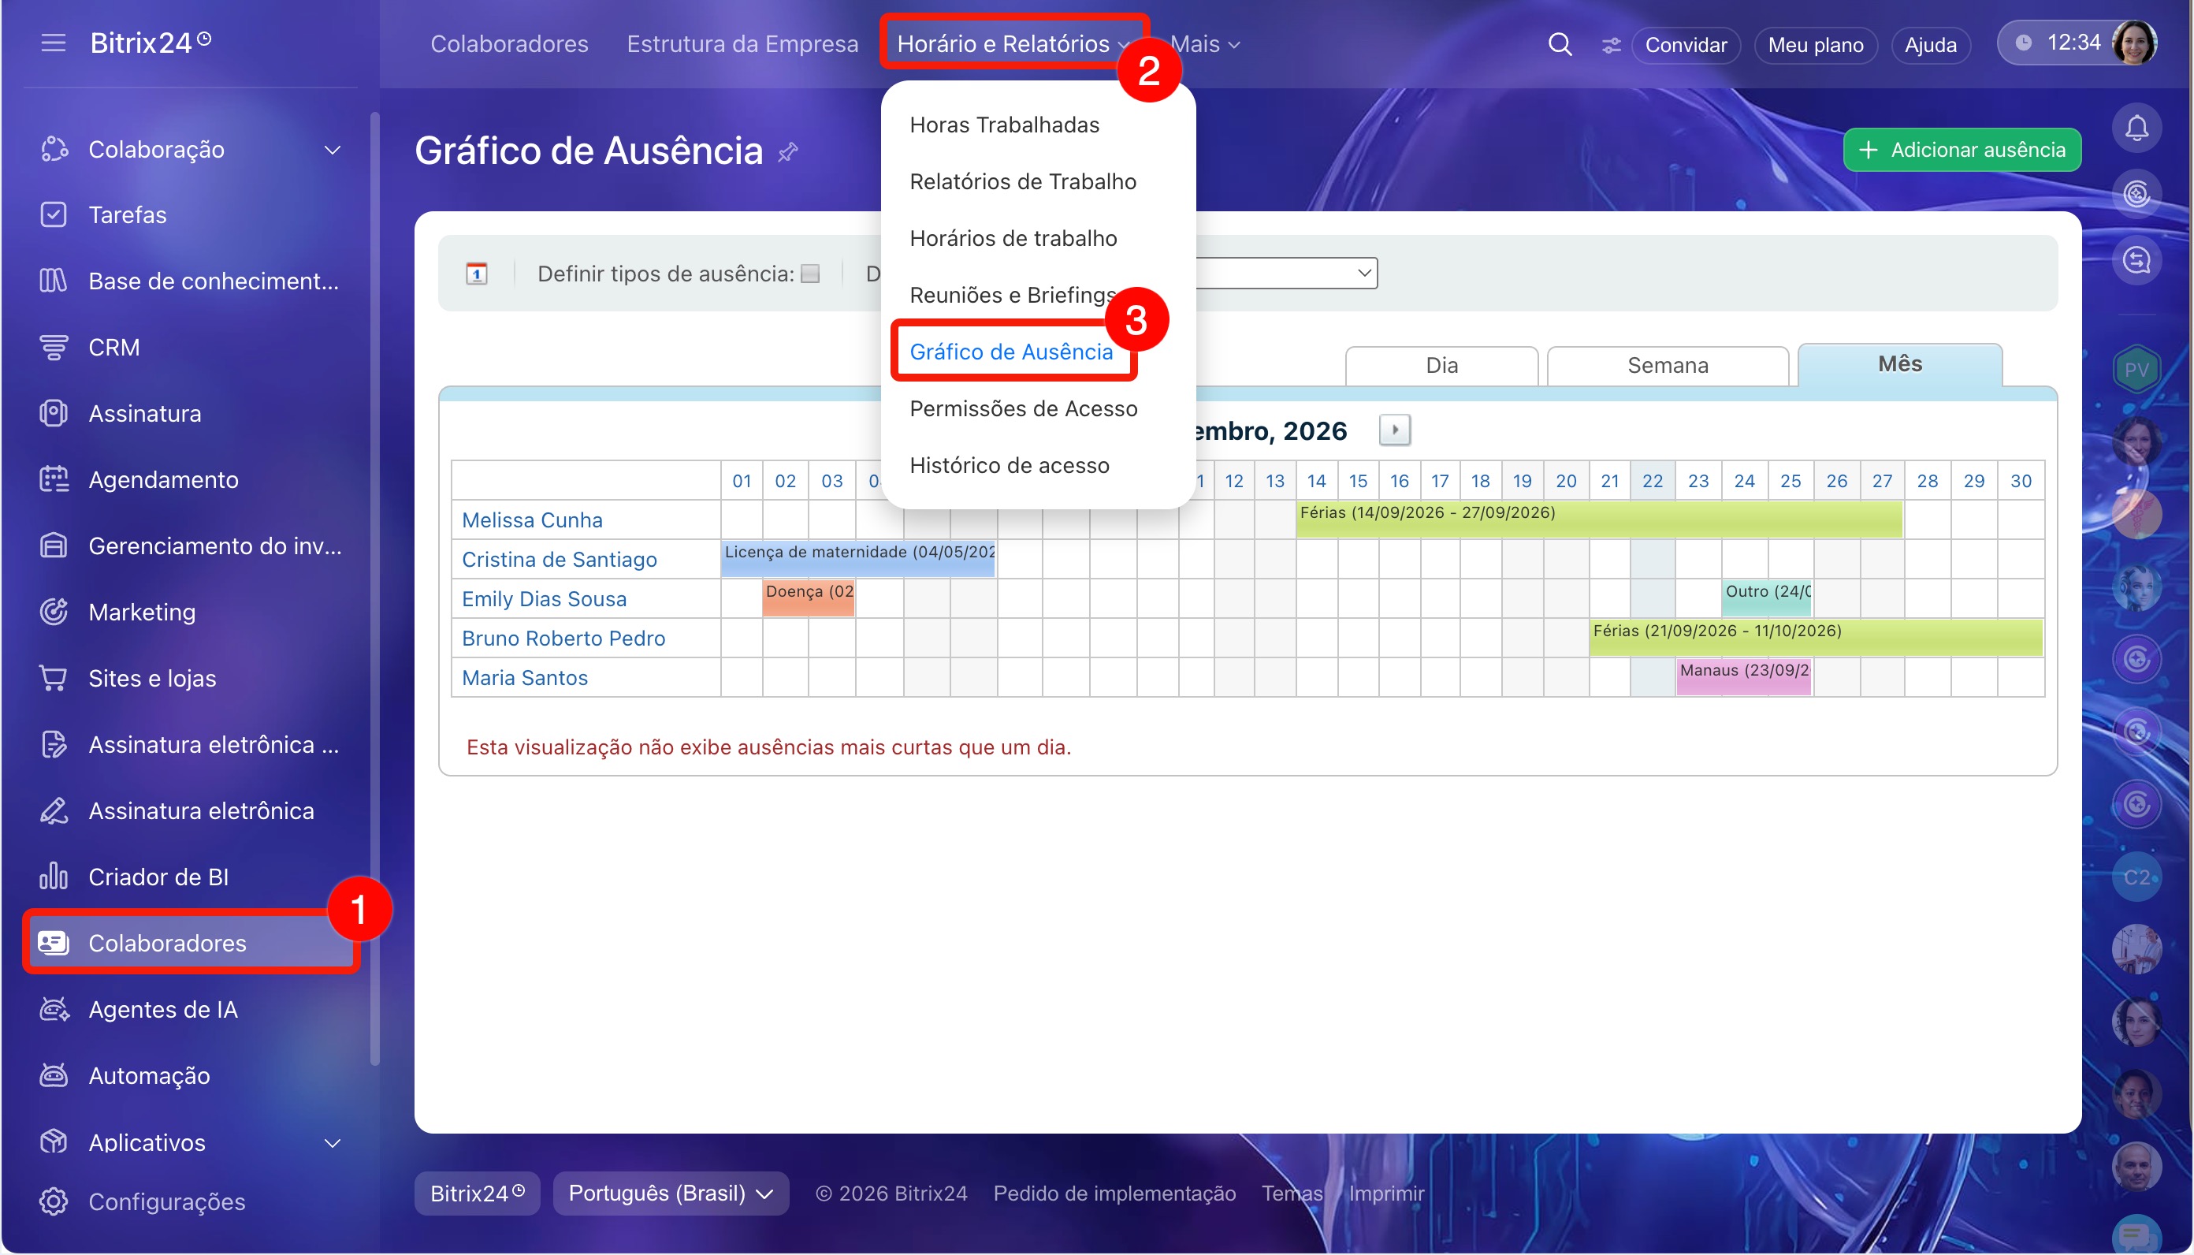Open the notifications bell icon
Image resolution: width=2194 pixels, height=1255 pixels.
pyautogui.click(x=2136, y=128)
